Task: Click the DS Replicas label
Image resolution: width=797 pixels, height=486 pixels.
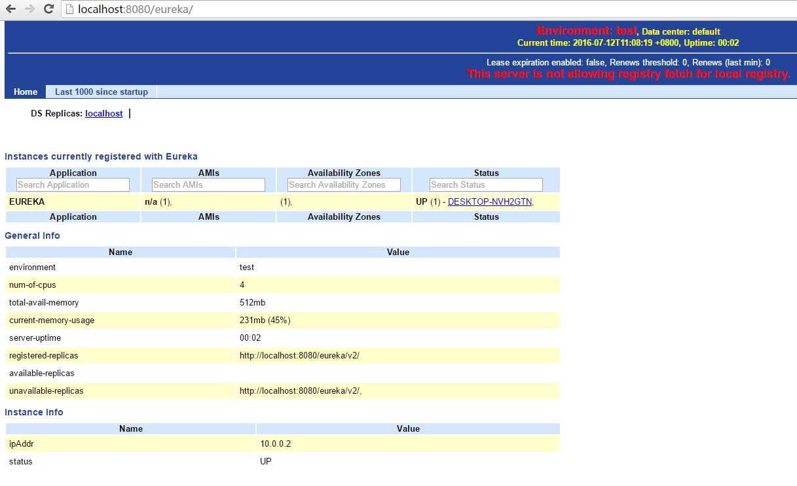Action: [x=57, y=113]
